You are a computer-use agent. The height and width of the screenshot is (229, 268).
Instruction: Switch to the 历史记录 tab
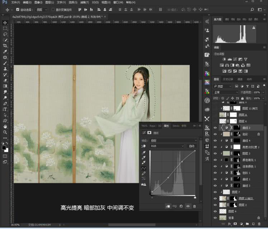228,79
